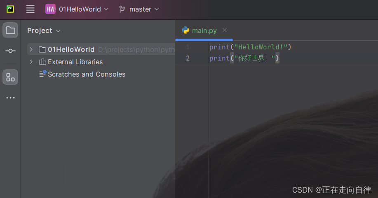Click the Python file icon on main.py tab
Screen dimensions: 378x198
coord(185,30)
